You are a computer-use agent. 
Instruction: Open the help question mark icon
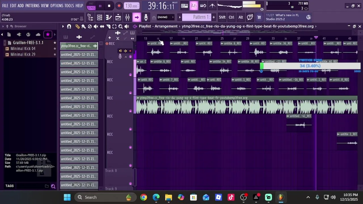[x=250, y=17]
